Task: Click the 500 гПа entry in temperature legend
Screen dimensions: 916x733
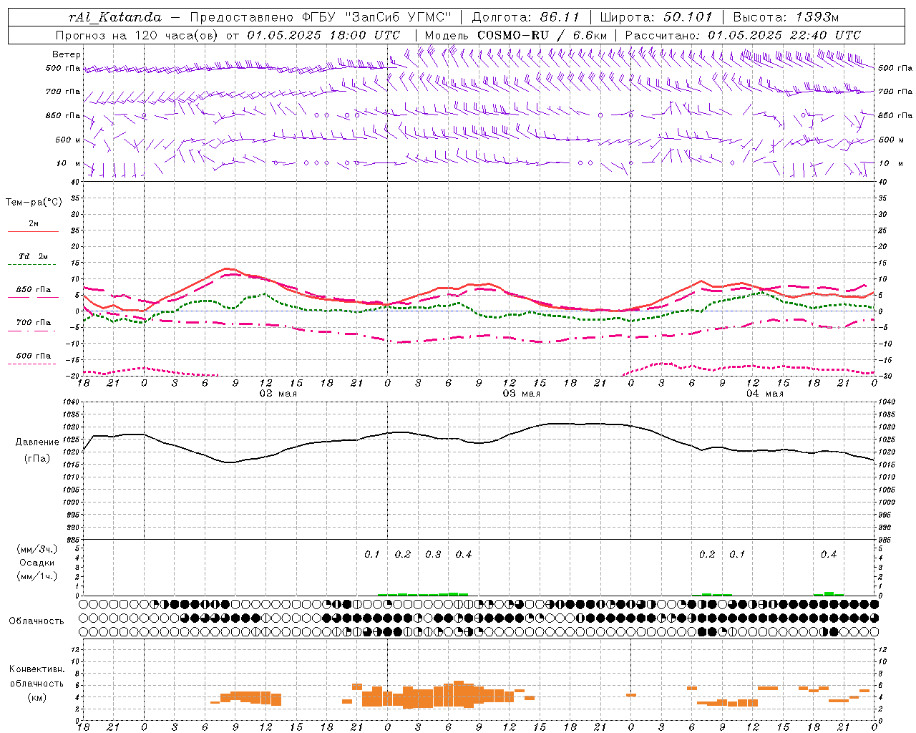Action: 34,356
